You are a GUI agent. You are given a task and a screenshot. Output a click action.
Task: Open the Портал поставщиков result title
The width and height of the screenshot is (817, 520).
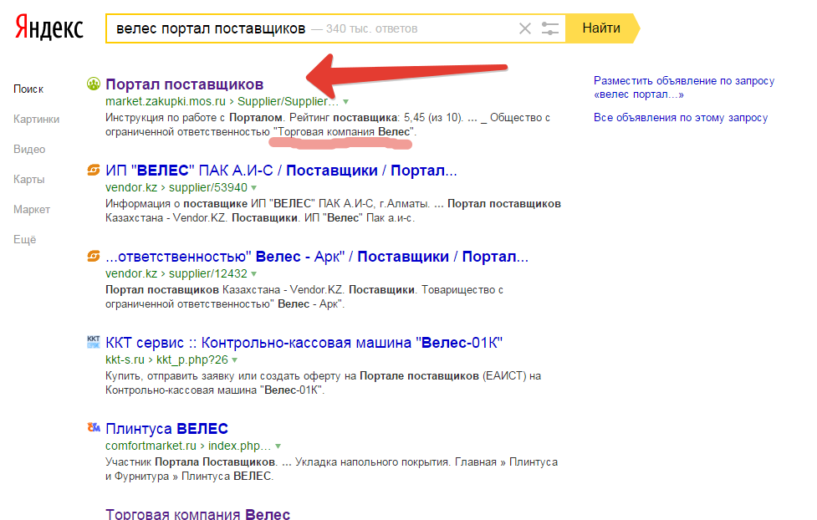click(185, 84)
